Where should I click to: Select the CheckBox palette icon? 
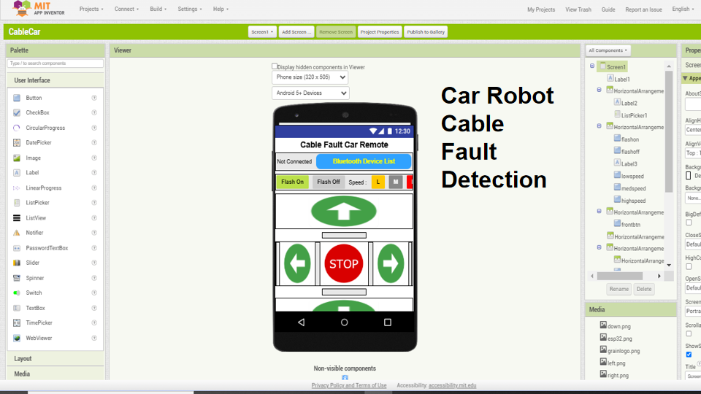click(x=17, y=112)
